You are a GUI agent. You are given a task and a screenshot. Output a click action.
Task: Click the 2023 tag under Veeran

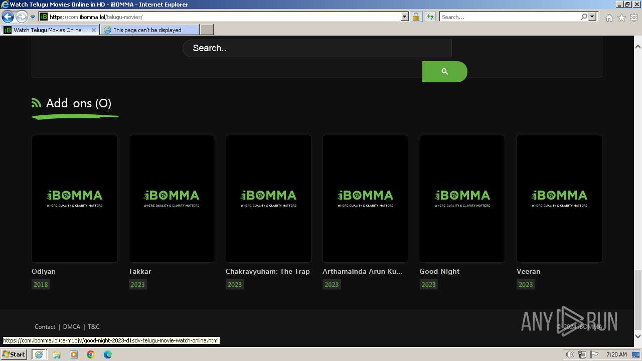tap(526, 284)
